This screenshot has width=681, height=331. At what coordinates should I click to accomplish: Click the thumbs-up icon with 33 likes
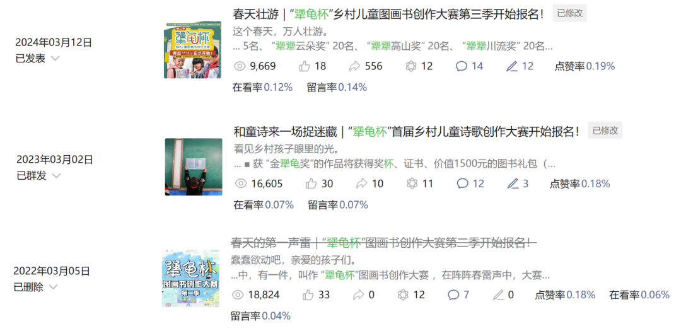pos(308,295)
